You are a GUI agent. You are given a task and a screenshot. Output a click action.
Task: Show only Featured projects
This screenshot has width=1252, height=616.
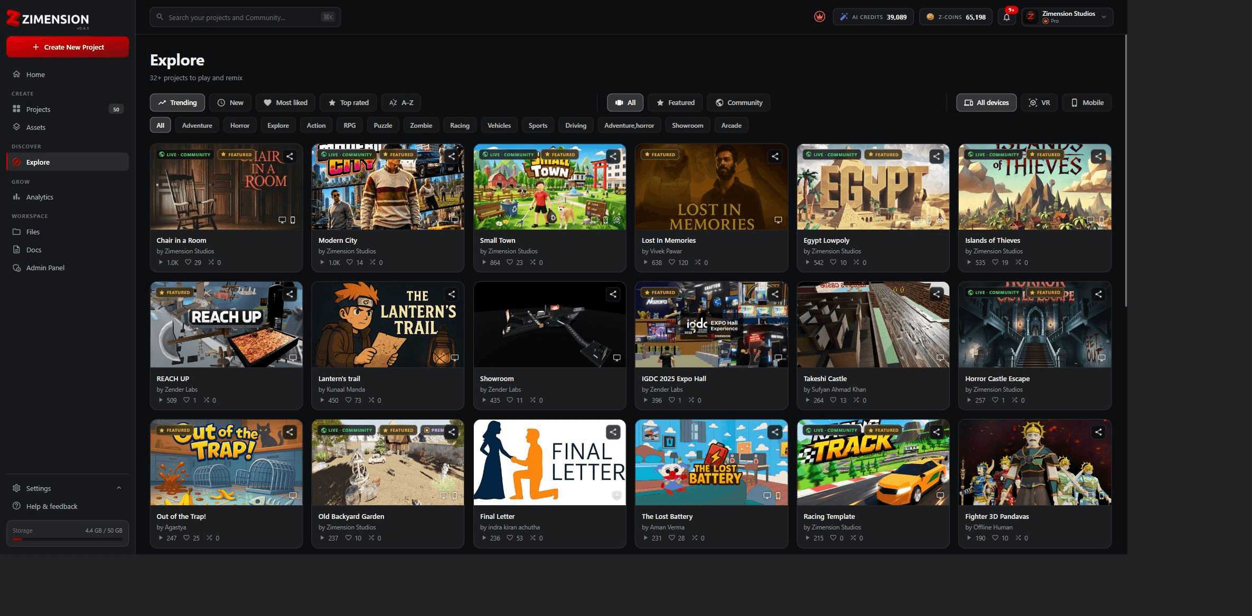(x=675, y=102)
